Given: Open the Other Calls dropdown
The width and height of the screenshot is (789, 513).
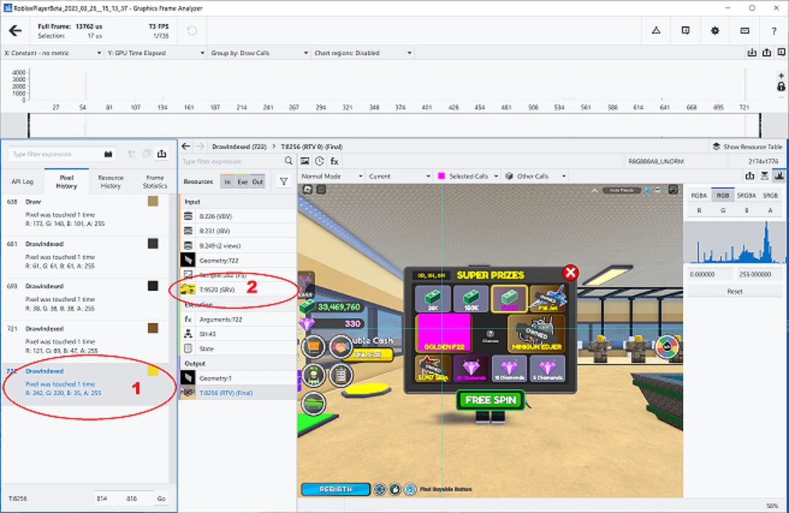Looking at the screenshot, I should [535, 176].
